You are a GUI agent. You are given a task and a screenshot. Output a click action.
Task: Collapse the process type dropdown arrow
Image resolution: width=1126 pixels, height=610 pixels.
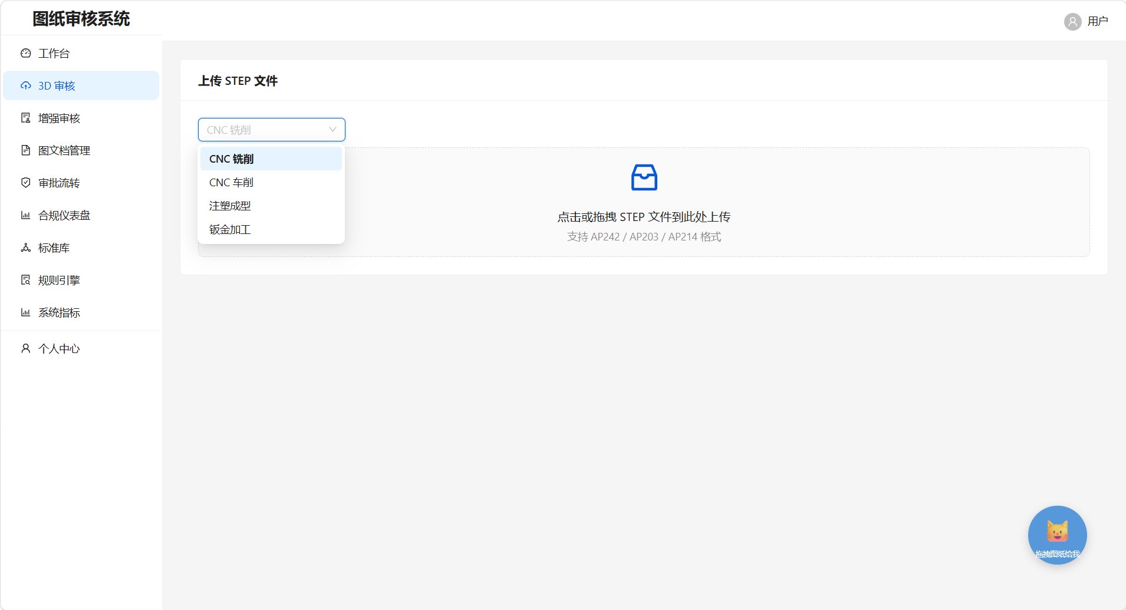coord(332,130)
